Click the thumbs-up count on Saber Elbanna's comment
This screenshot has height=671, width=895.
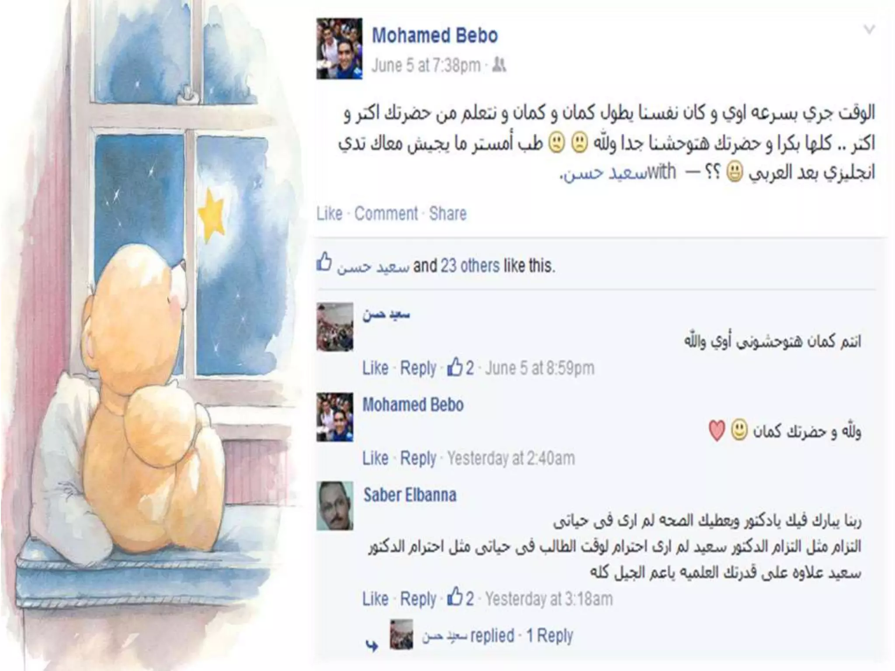tap(461, 598)
